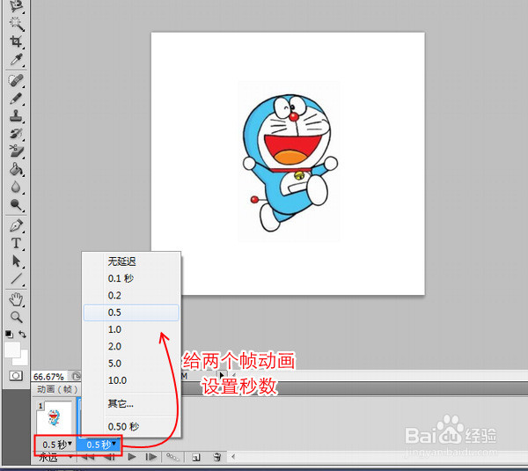Select the Dodge tool
The image size is (528, 471).
tap(16, 204)
